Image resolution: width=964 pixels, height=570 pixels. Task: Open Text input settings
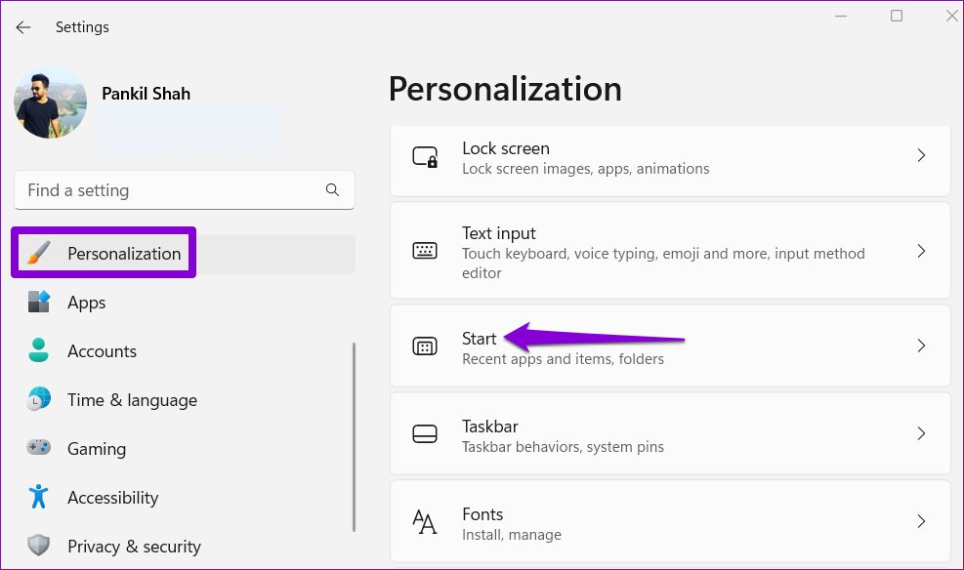click(x=670, y=251)
